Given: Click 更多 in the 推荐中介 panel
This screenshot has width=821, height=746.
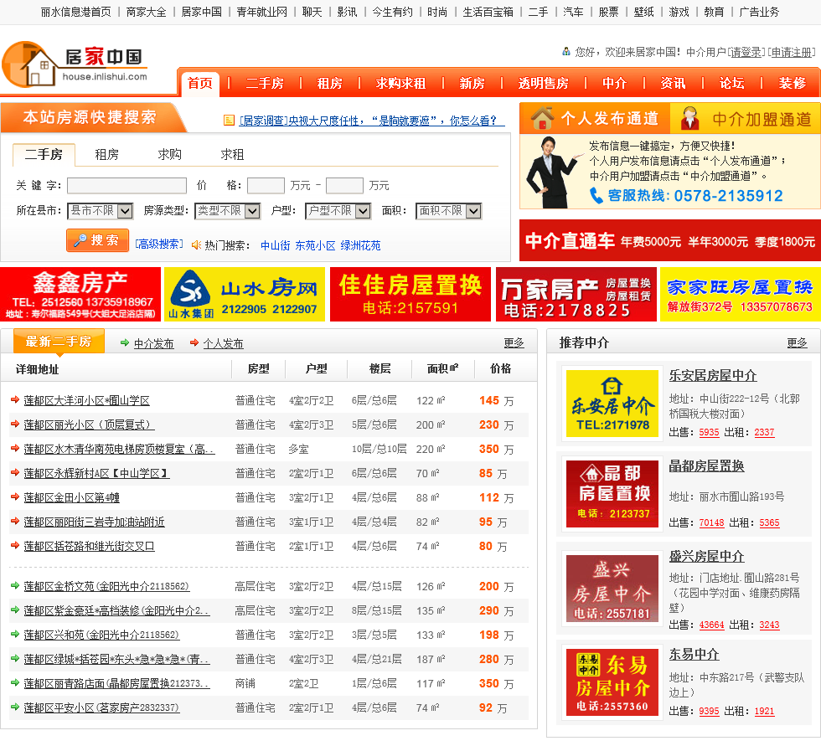Looking at the screenshot, I should 798,342.
